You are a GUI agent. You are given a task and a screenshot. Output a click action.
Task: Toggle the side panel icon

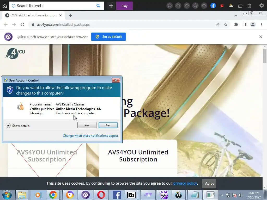pos(245,25)
